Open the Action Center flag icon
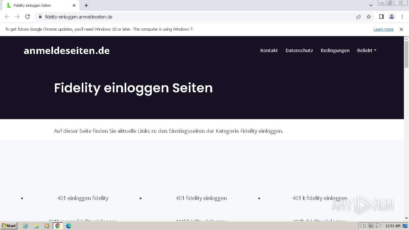This screenshot has width=409, height=230. pos(379,226)
